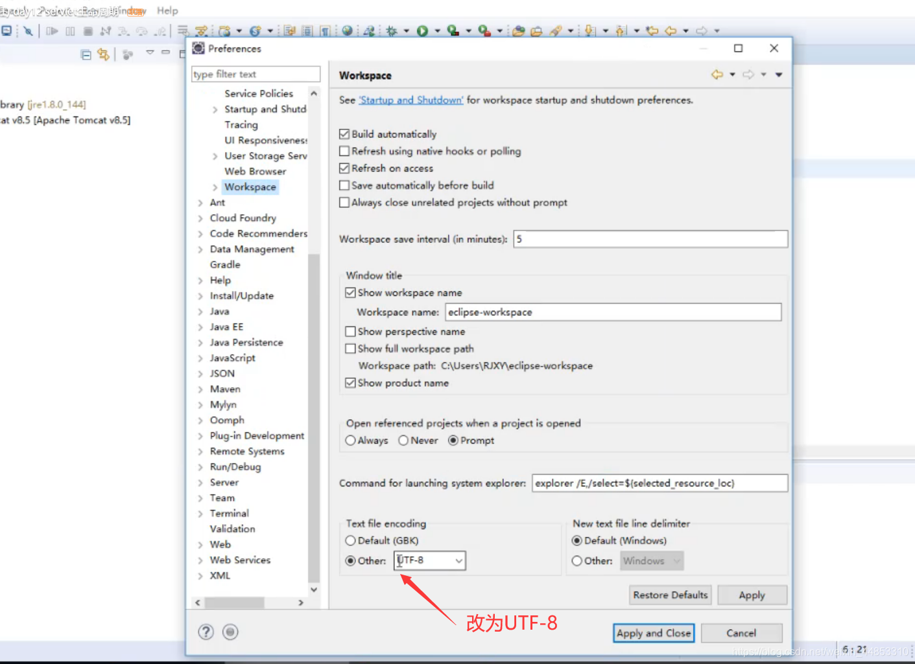915x664 pixels.
Task: Enable Refresh using native hooks or polling
Action: pyautogui.click(x=344, y=151)
